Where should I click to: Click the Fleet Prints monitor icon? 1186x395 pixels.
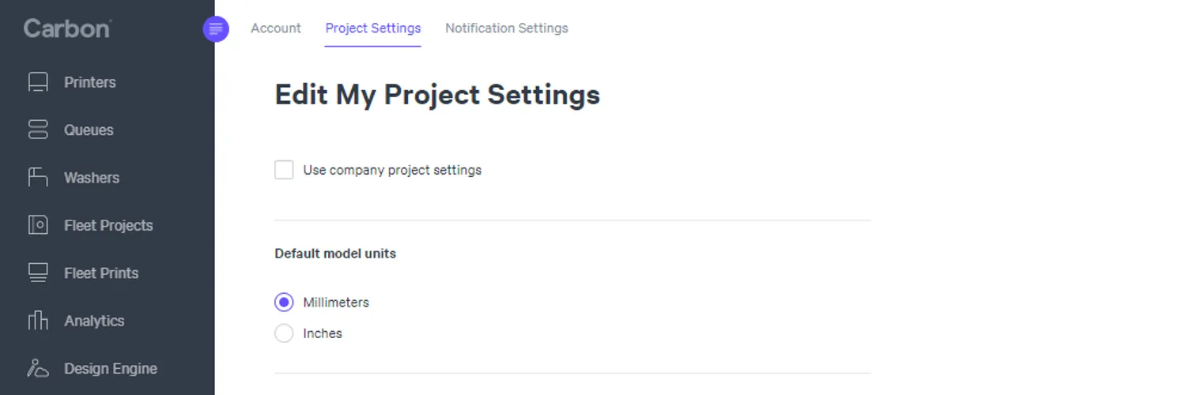38,273
